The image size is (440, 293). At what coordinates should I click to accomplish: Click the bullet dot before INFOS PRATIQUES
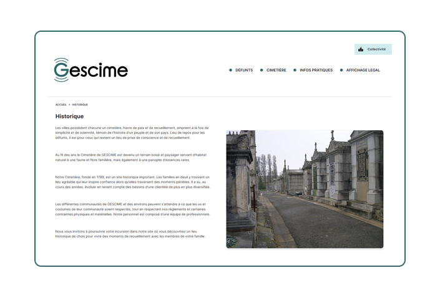(295, 70)
